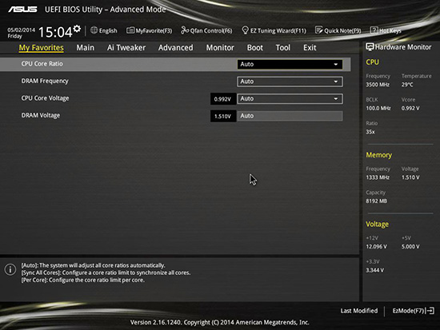Screen dimensions: 440x330
Task: Select the Tool tab
Action: click(x=283, y=48)
